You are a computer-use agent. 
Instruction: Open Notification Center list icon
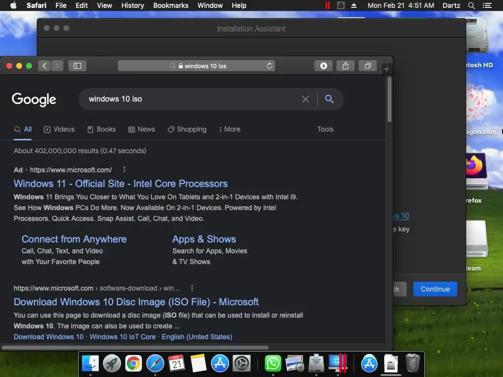(487, 5)
